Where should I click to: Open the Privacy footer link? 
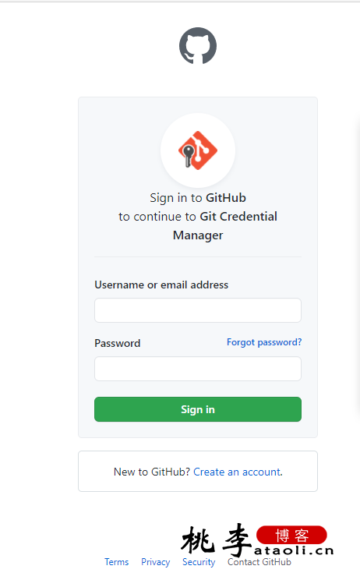pyautogui.click(x=155, y=562)
